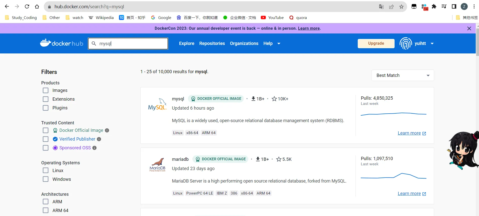The height and width of the screenshot is (216, 479).
Task: Click the browser forward arrow
Action: tap(17, 7)
